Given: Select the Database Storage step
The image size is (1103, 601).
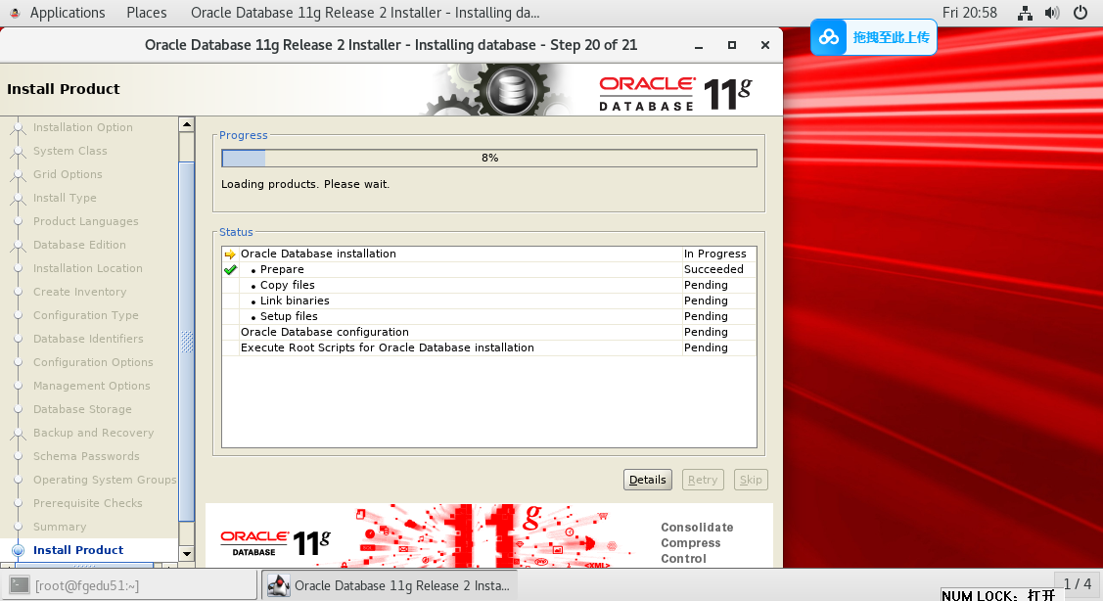Looking at the screenshot, I should 82,409.
